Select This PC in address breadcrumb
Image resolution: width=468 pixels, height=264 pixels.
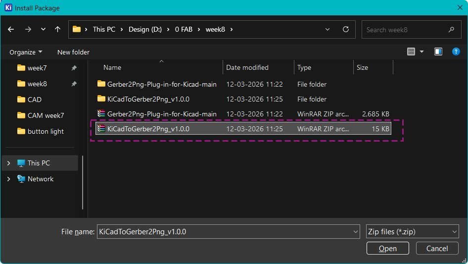(104, 29)
